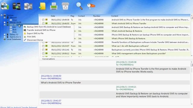
Task: Click the Devices root icon in tree
Action: [x=5, y=15]
